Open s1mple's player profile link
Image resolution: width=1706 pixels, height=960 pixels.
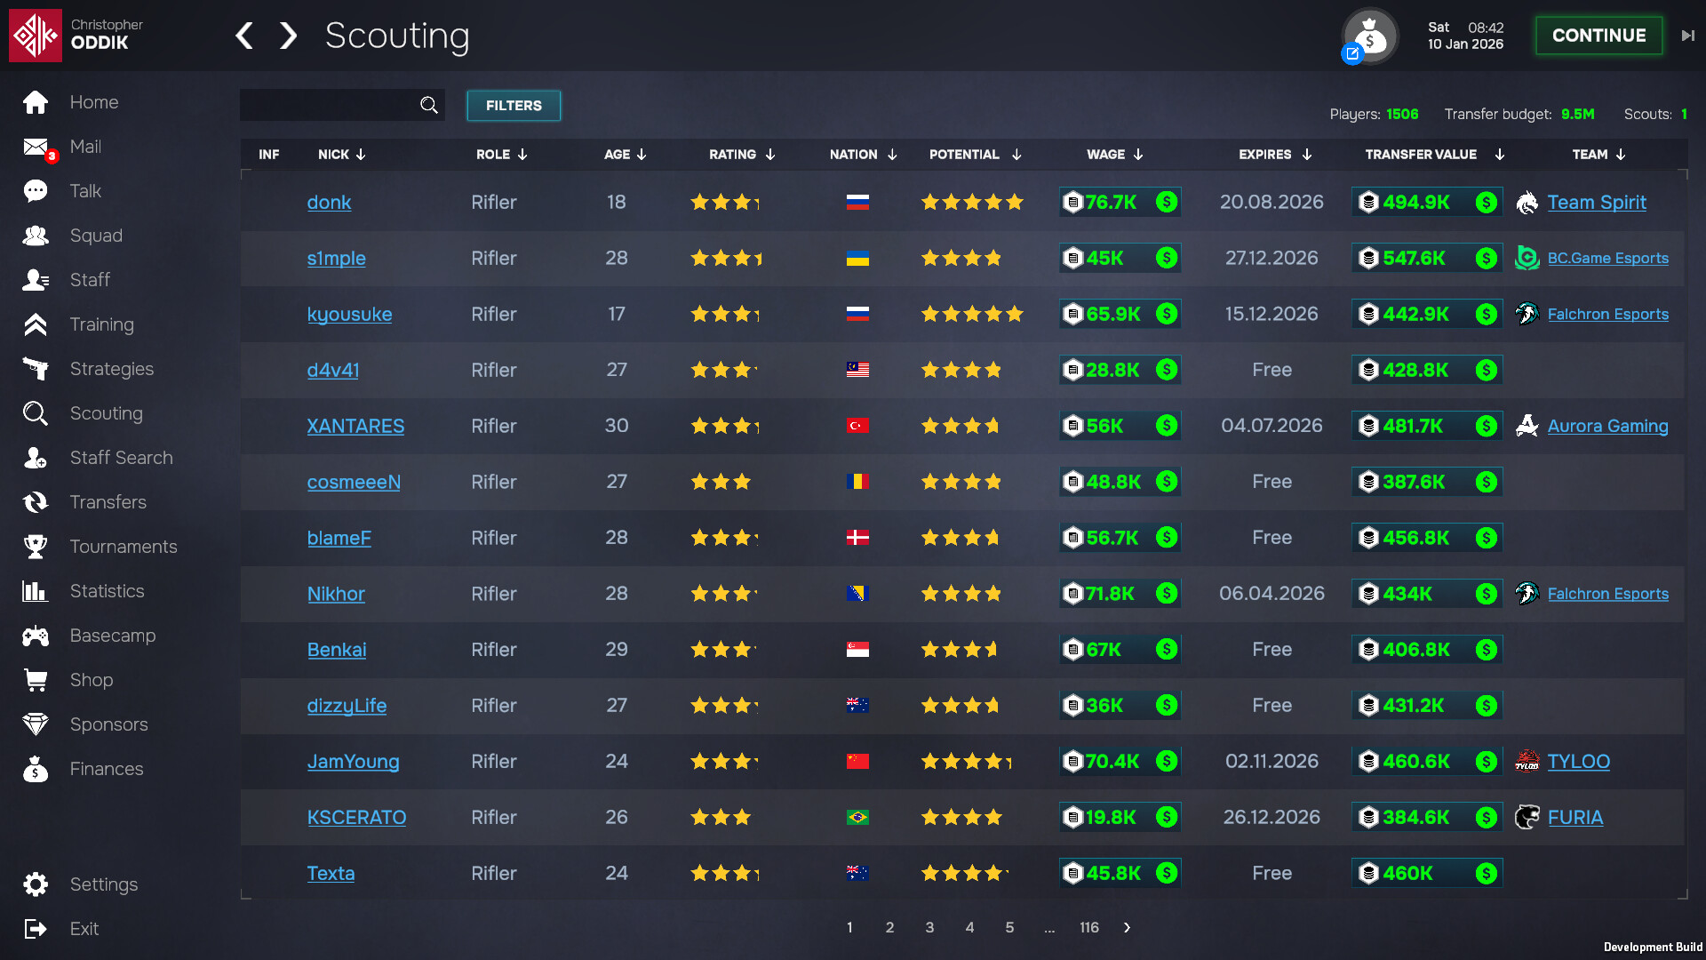pyautogui.click(x=336, y=258)
